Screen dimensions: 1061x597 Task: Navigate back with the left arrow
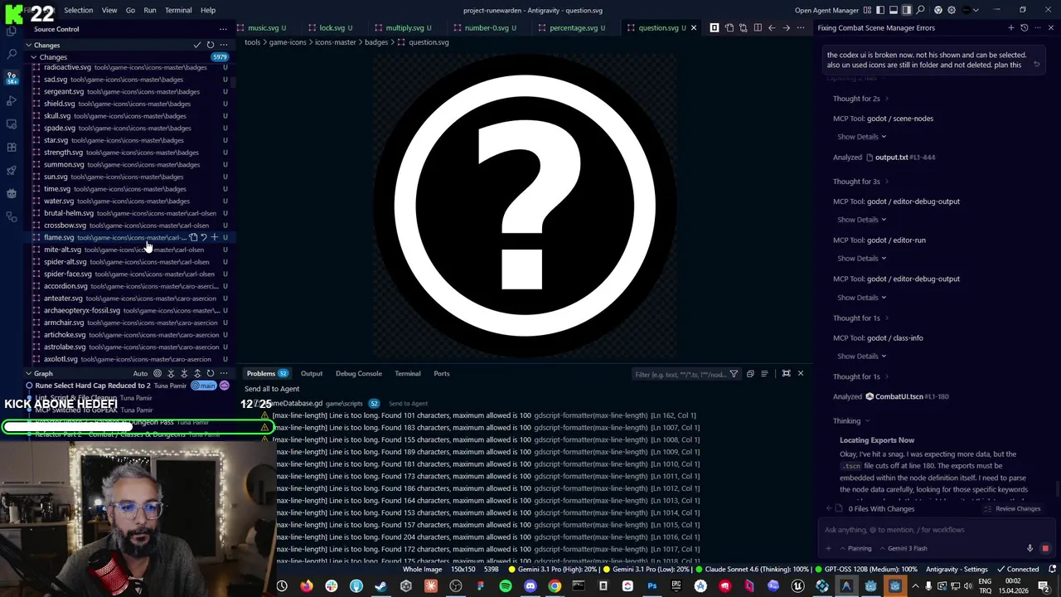(x=772, y=27)
